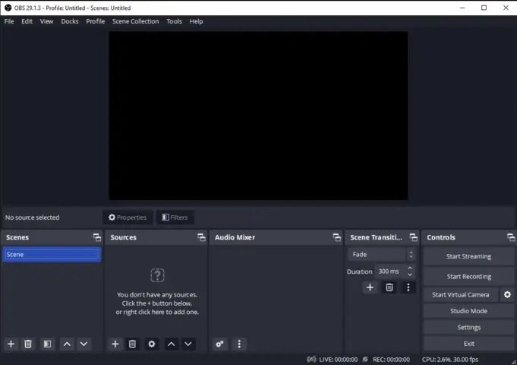
Task: Toggle Studio Mode button
Action: [468, 311]
